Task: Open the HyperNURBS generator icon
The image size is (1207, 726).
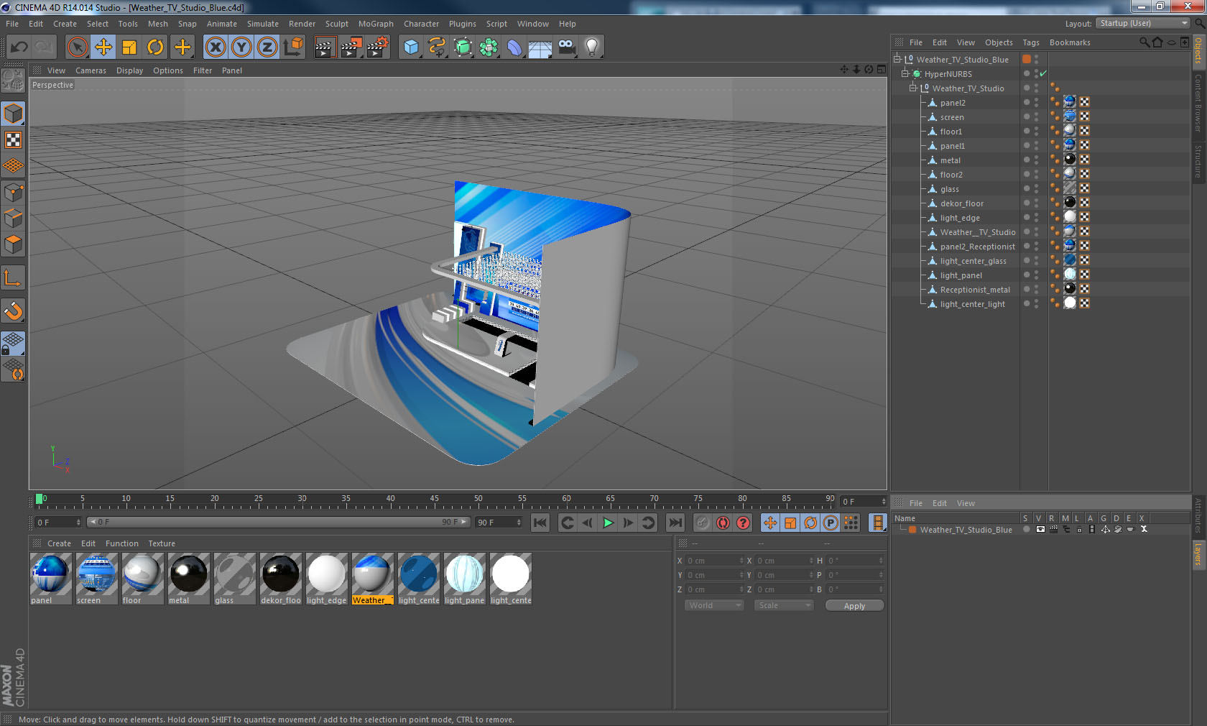Action: [463, 47]
